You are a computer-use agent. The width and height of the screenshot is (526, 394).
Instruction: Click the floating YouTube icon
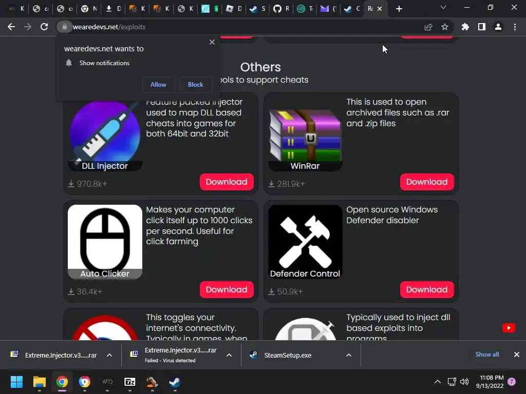pos(509,328)
